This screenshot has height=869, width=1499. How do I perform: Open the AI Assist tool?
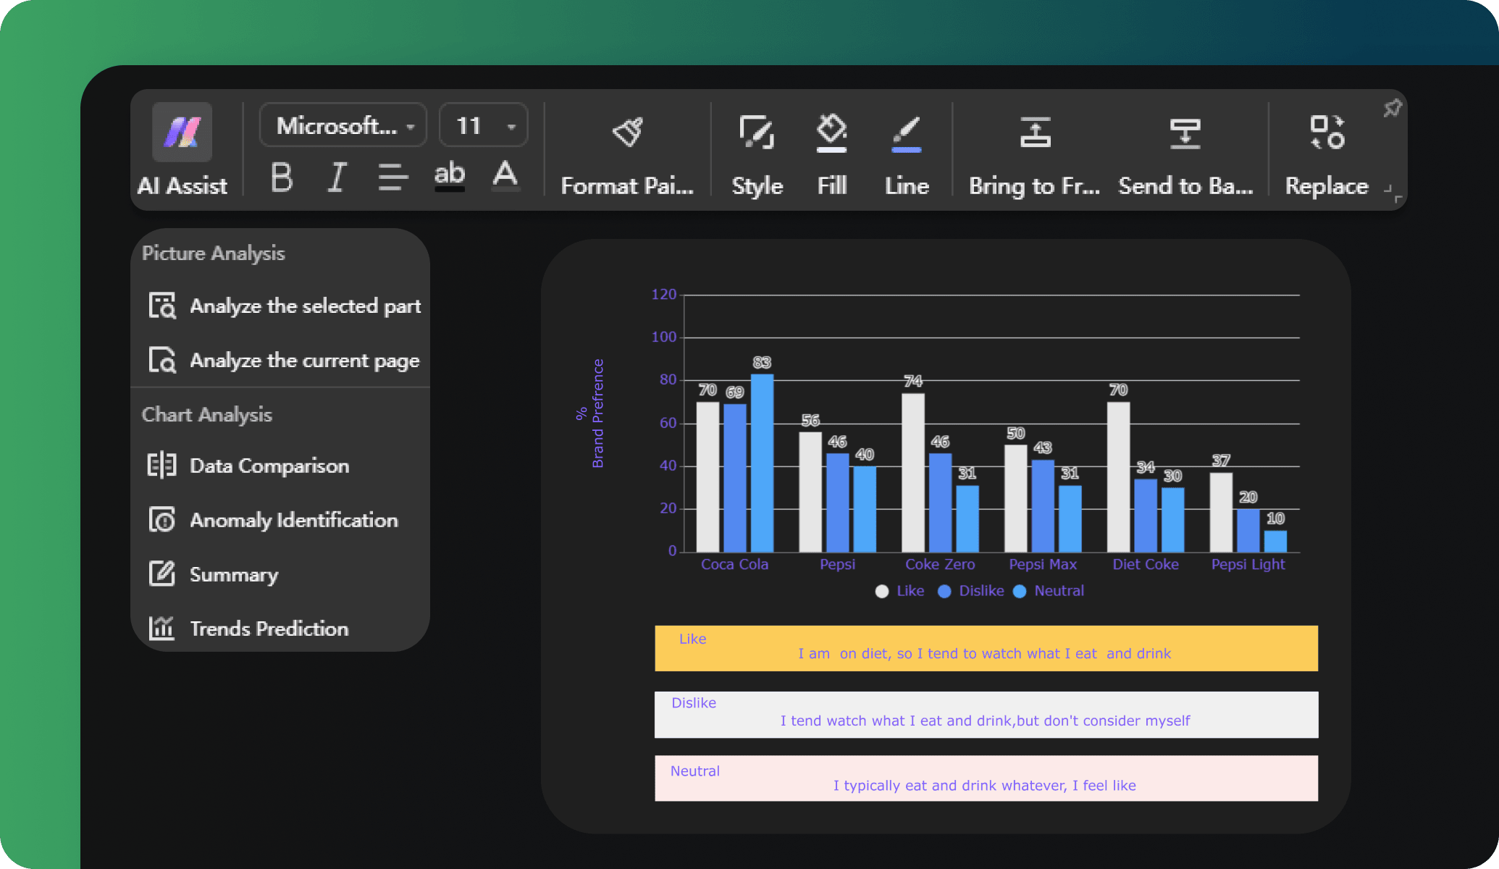[182, 150]
